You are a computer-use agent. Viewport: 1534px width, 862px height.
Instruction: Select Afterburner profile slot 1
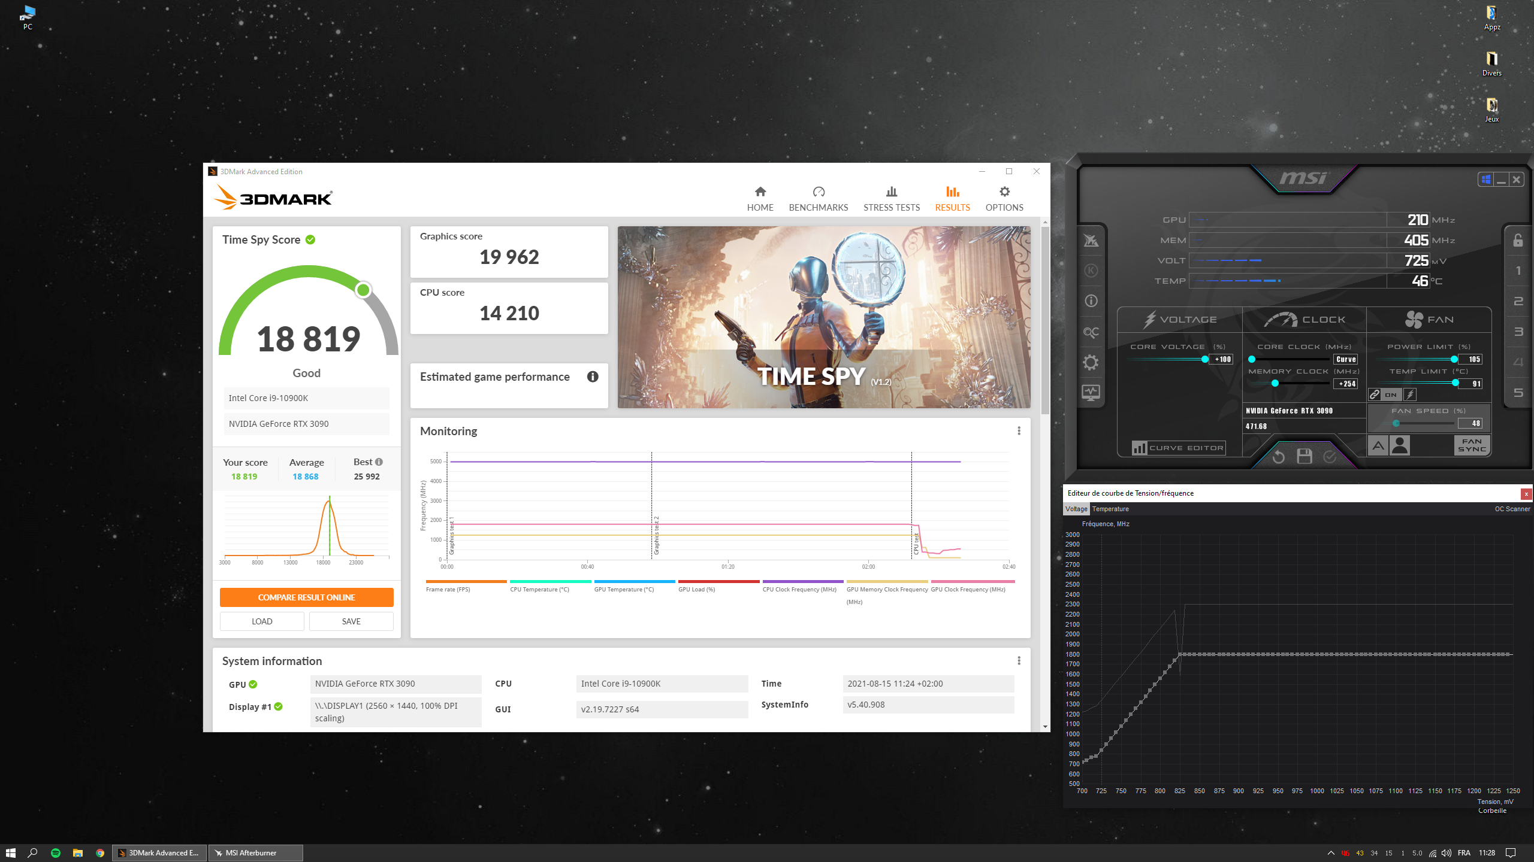(1518, 271)
